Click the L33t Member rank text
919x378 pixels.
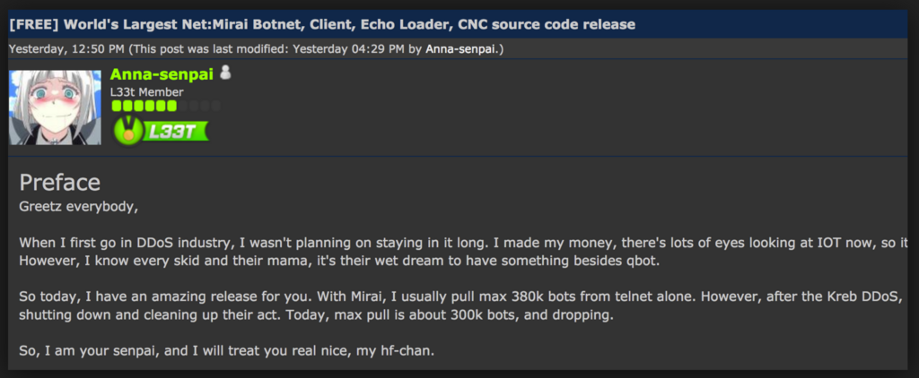click(x=146, y=92)
